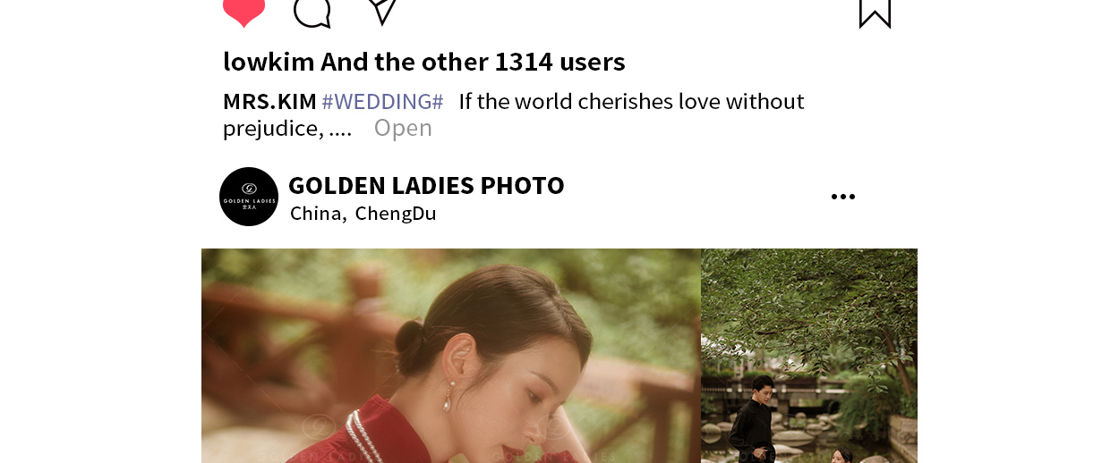The height and width of the screenshot is (463, 1119).
Task: Tap the red heart like icon
Action: coord(243,12)
